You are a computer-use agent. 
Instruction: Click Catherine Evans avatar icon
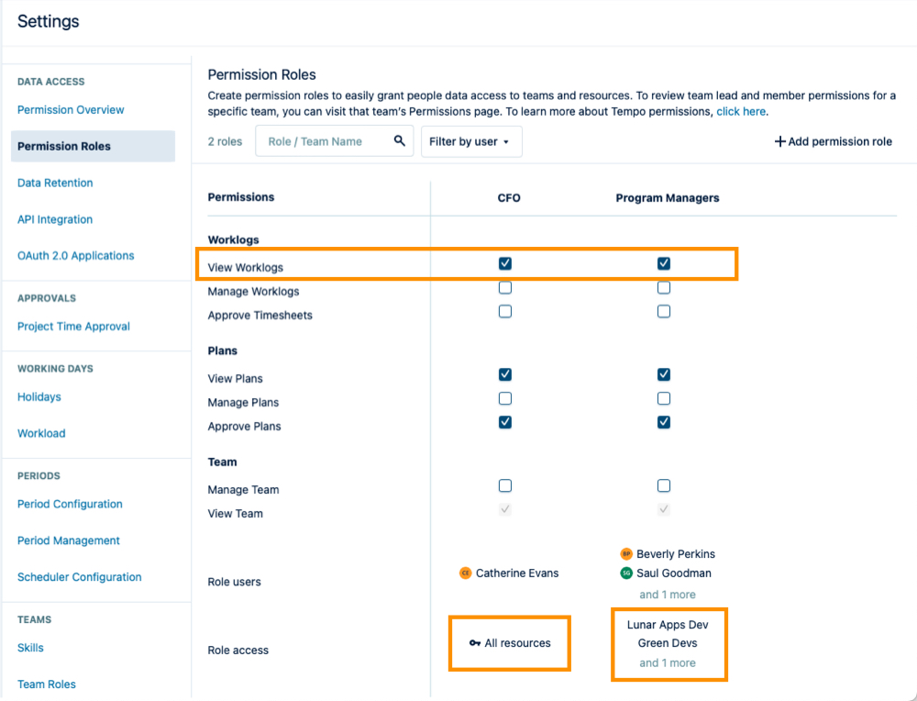pyautogui.click(x=466, y=573)
